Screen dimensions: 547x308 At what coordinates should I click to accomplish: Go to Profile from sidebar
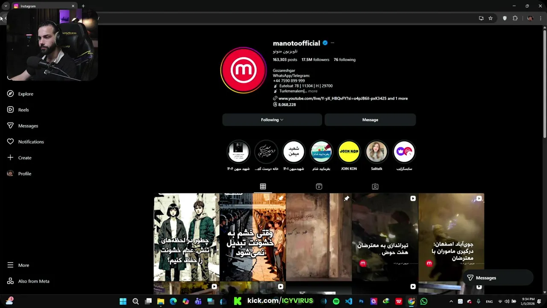[19, 174]
